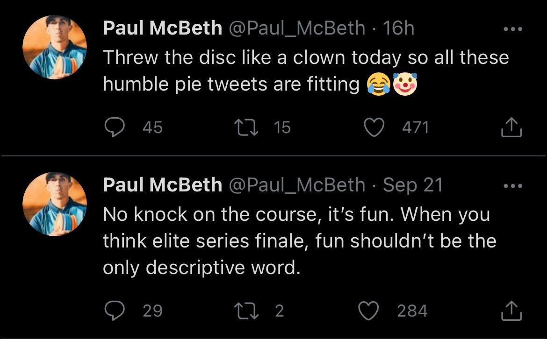
Task: Like the tweet with 284 likes
Action: click(368, 311)
